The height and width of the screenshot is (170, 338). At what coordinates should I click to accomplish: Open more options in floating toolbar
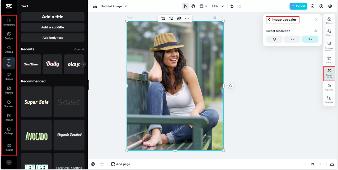pyautogui.click(x=187, y=18)
